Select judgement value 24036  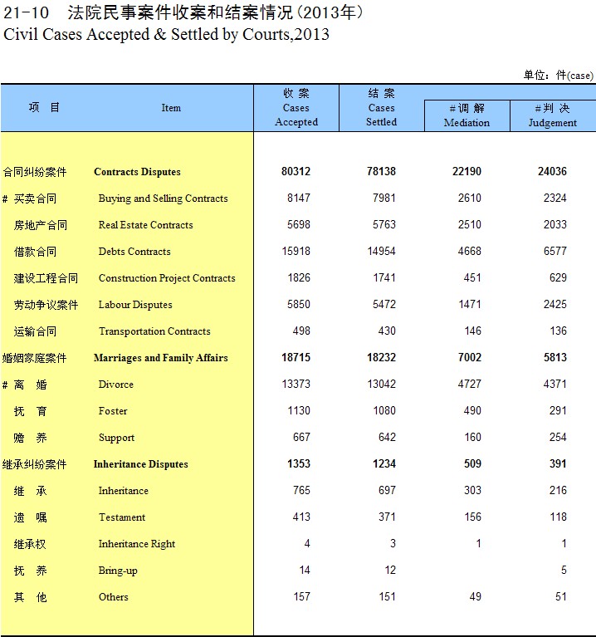point(553,171)
